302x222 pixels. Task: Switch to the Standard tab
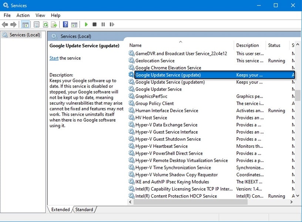point(84,209)
